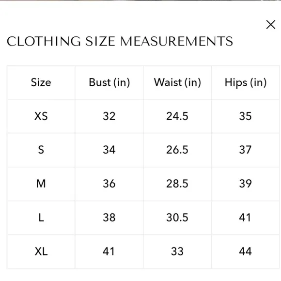281x281 pixels.
Task: Select the XS bust value 32
Action: pyautogui.click(x=109, y=116)
